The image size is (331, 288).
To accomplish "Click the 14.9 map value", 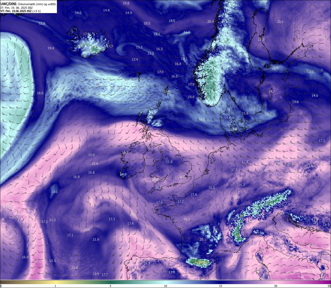I will (x=129, y=13).
